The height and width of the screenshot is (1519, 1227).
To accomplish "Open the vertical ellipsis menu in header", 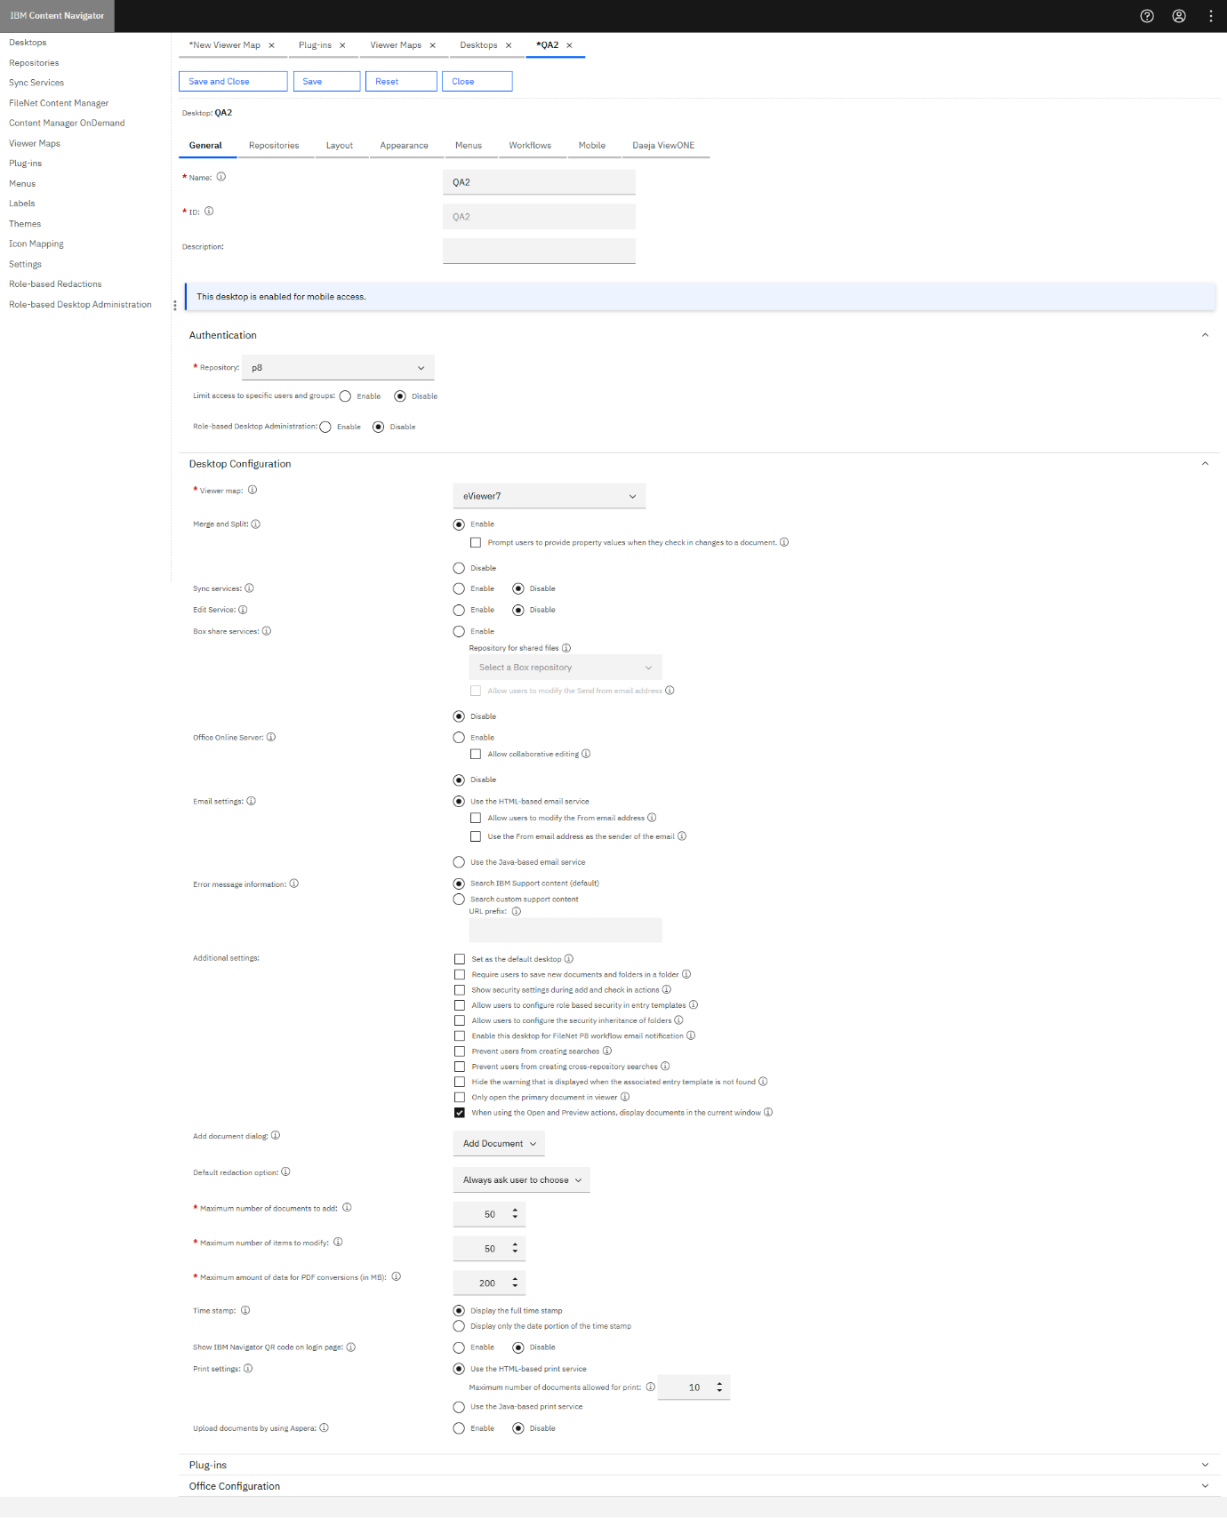I will pos(1210,16).
